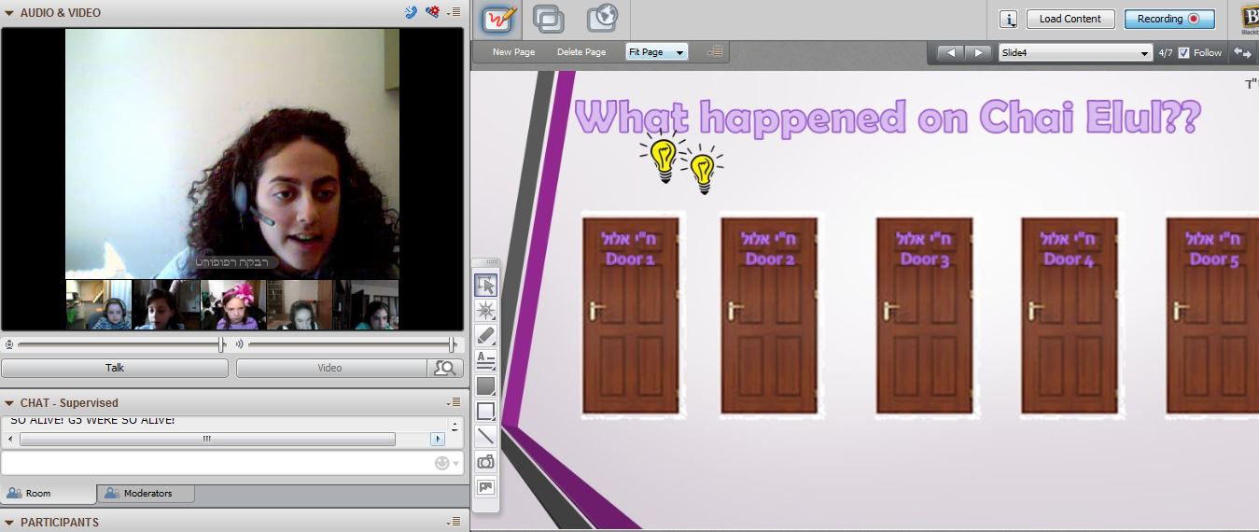Click New Page

pos(514,52)
